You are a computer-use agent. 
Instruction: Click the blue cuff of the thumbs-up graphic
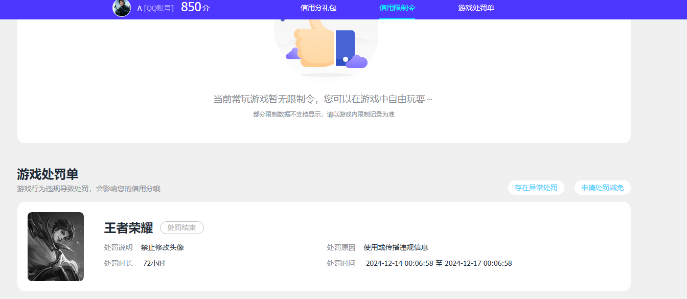(345, 48)
